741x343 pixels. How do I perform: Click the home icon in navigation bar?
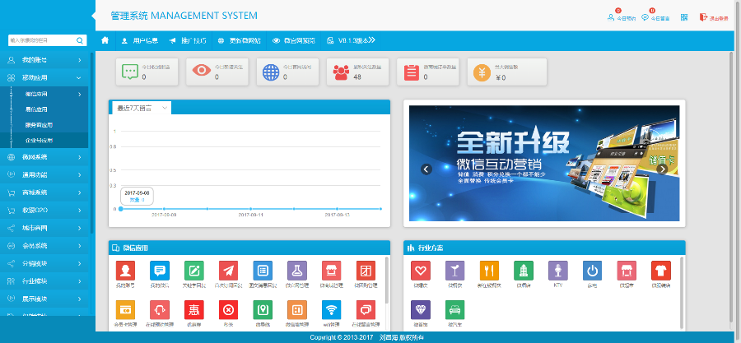point(105,40)
